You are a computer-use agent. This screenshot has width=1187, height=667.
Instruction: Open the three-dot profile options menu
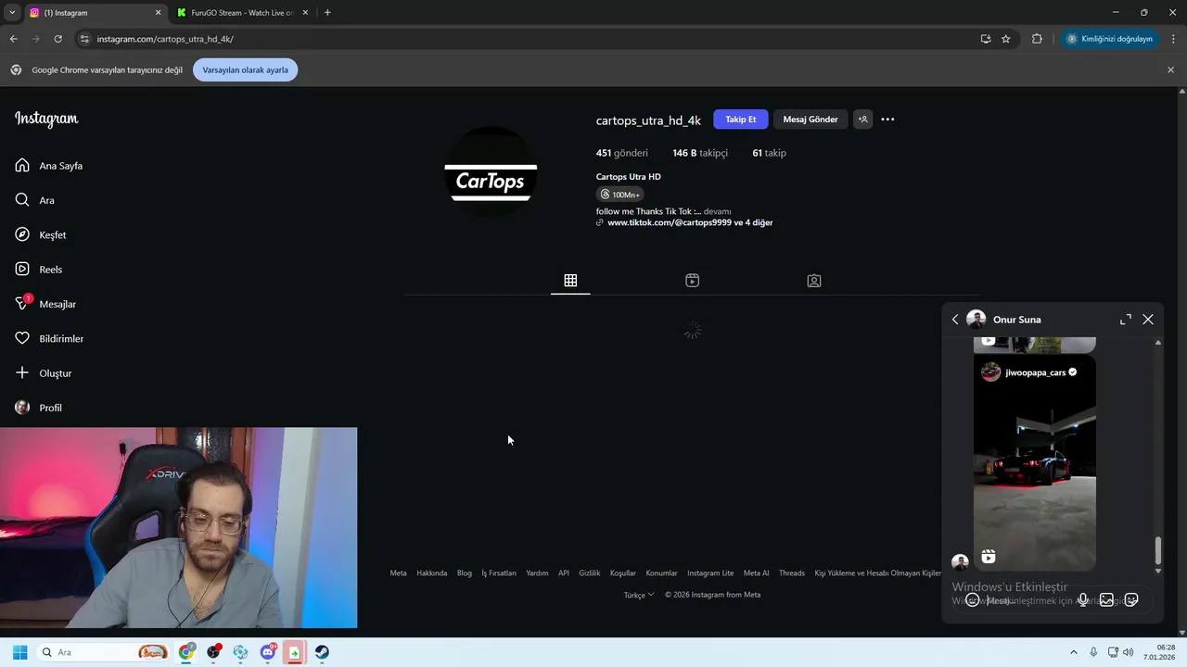[887, 119]
